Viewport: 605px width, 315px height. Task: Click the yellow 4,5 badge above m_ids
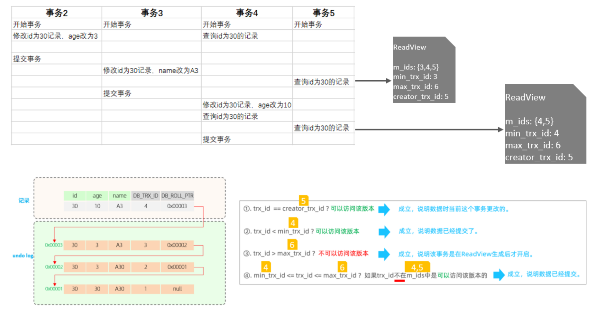(x=417, y=267)
